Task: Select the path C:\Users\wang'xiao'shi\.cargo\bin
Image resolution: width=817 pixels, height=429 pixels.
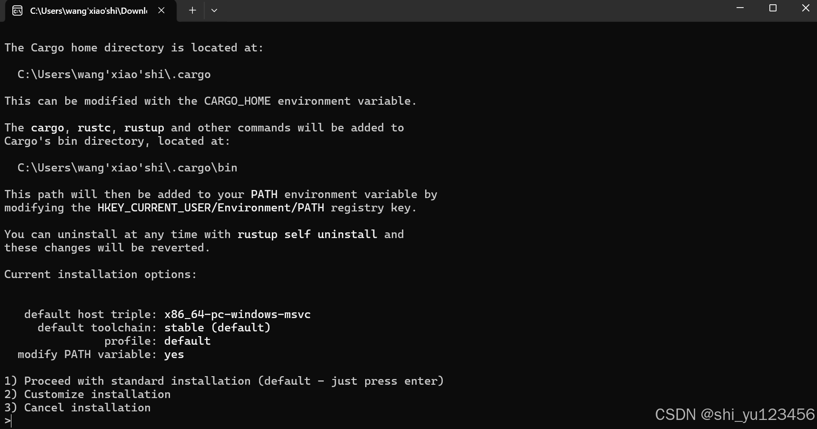Action: tap(127, 168)
